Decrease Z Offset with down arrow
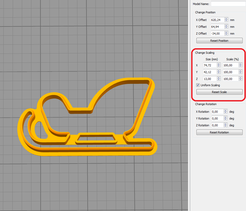 (x=226, y=35)
